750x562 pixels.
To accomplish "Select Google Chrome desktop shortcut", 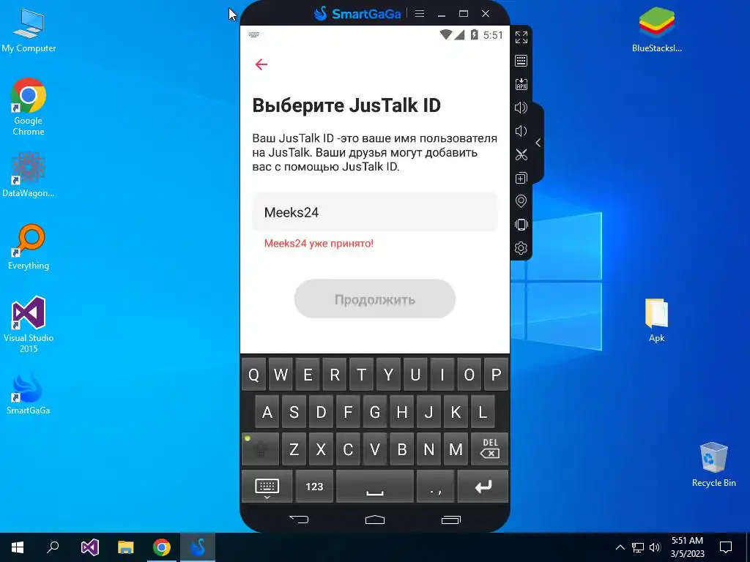I will coord(29,107).
